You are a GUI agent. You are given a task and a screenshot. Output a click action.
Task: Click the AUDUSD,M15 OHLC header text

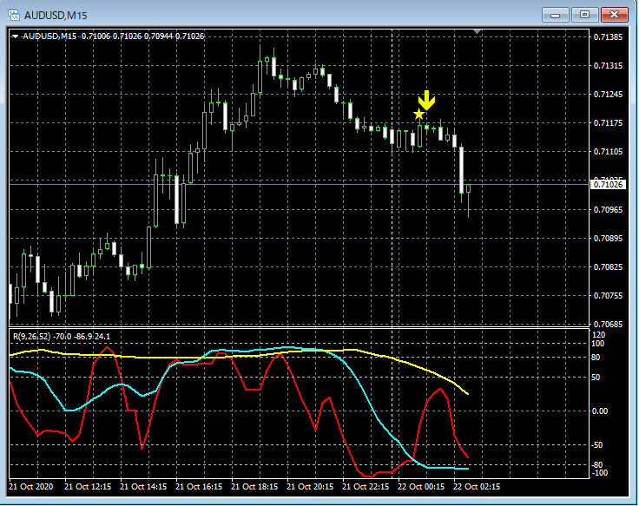click(113, 36)
